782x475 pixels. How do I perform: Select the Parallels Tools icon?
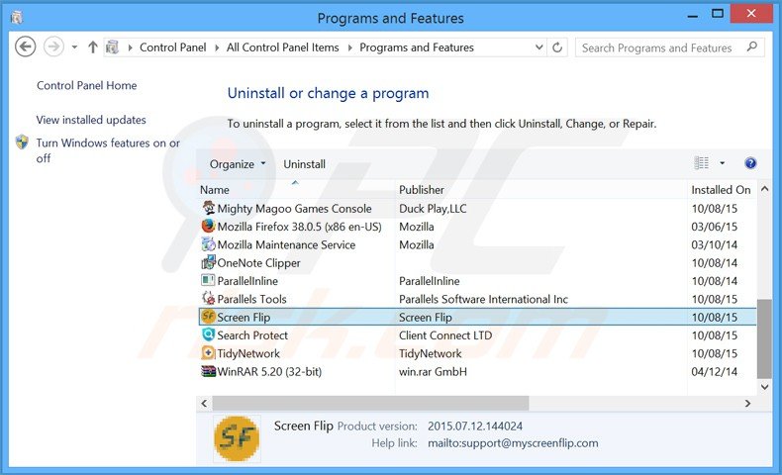pos(209,299)
